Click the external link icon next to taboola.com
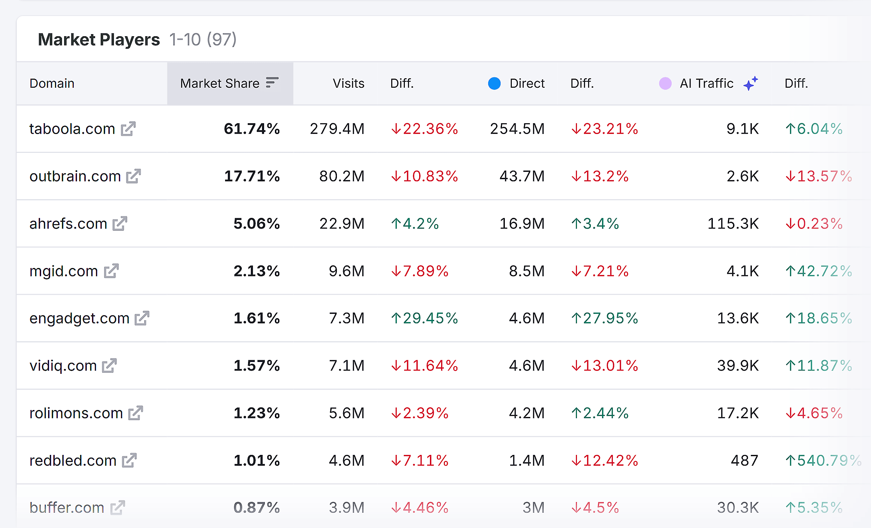The width and height of the screenshot is (871, 528). point(129,129)
